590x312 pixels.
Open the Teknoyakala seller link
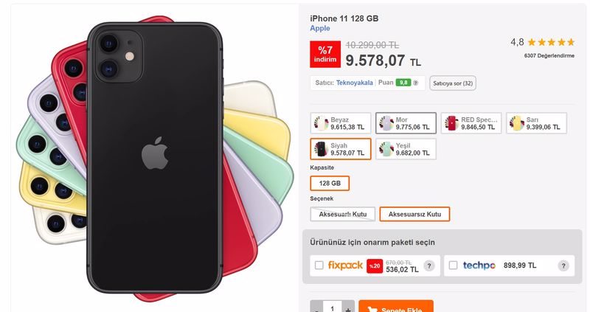point(355,83)
